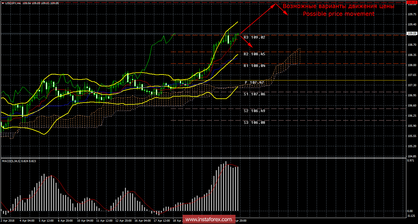418x224 pixels.
Task: Click the upward red forecast arrow
Action: click(257, 18)
